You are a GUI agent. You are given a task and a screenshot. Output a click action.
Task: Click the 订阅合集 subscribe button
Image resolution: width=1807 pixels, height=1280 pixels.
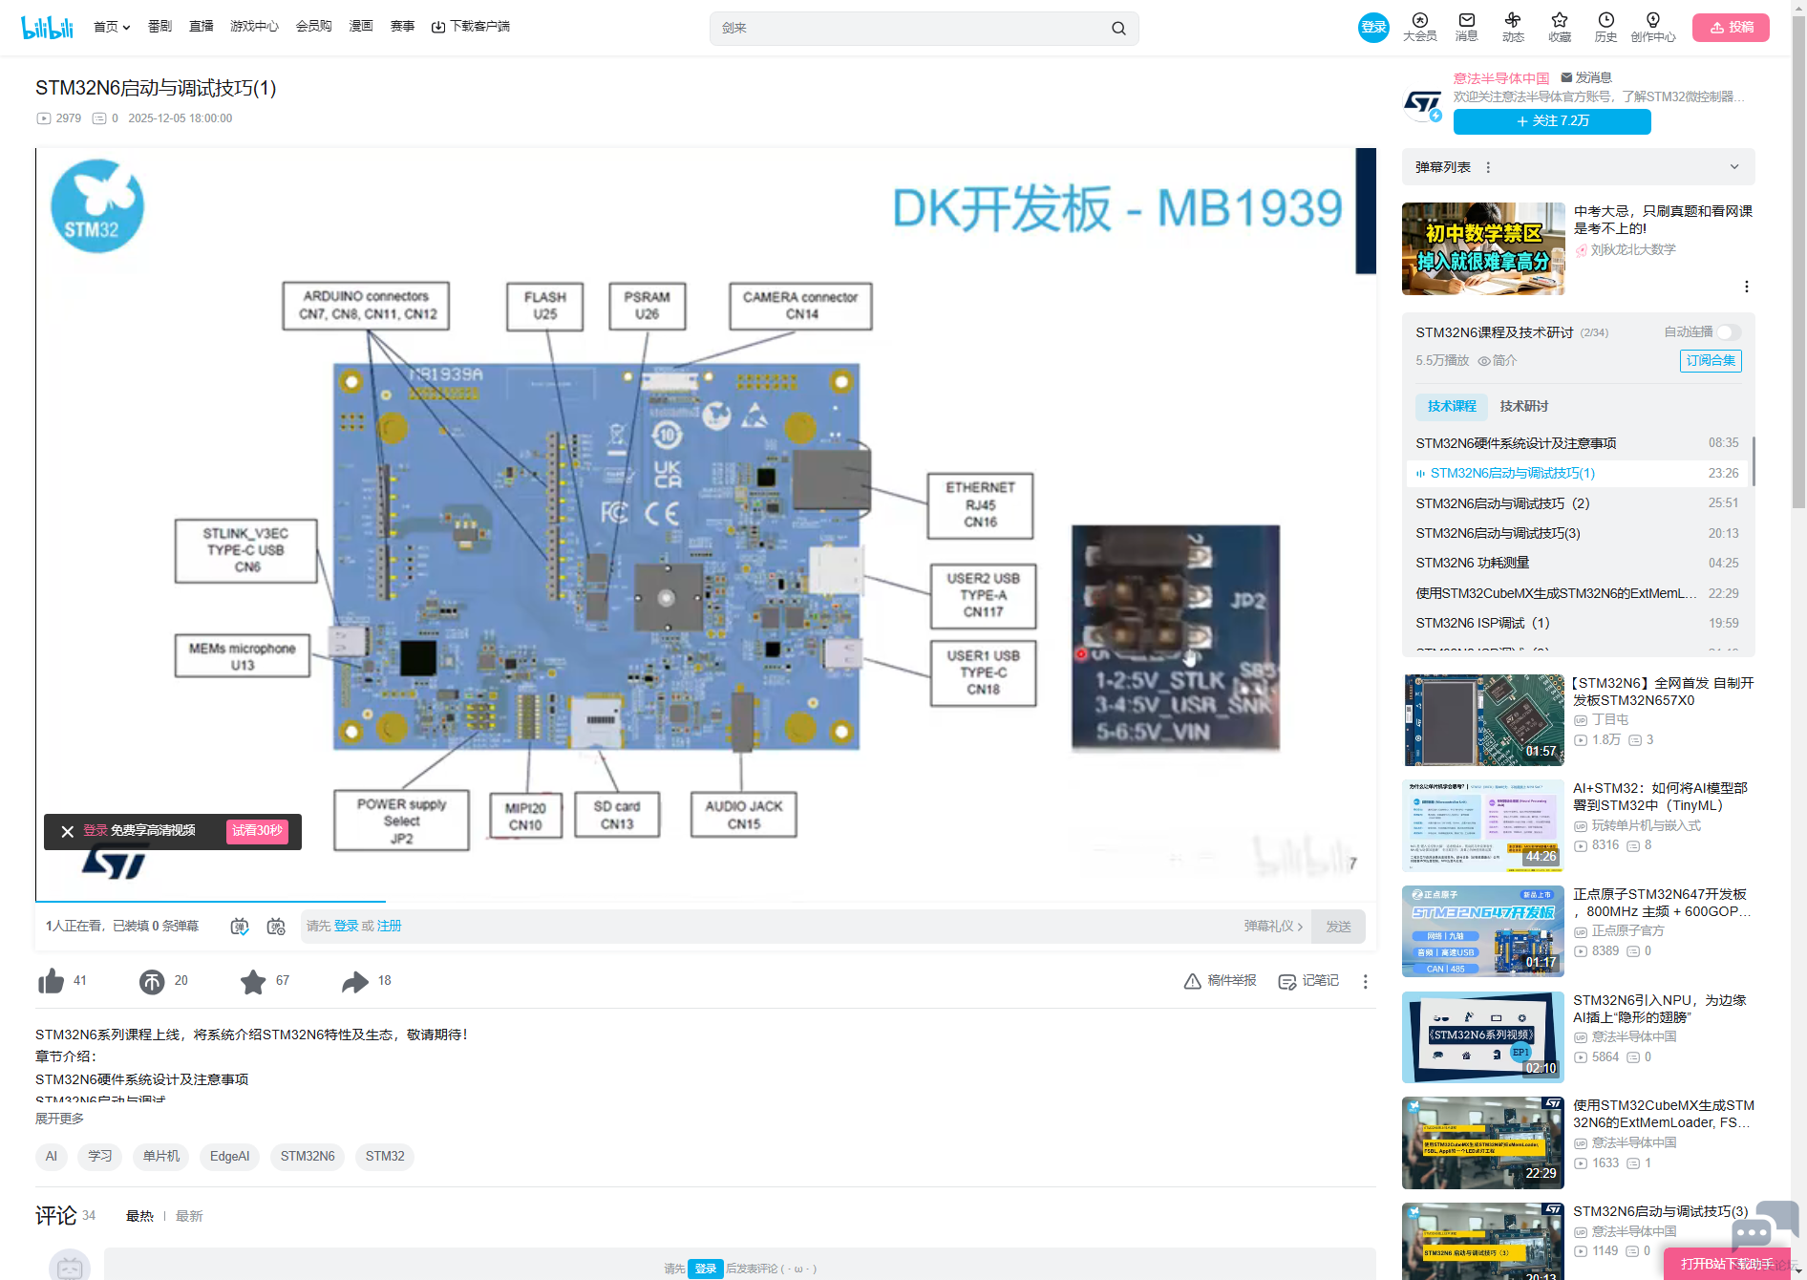click(x=1711, y=361)
